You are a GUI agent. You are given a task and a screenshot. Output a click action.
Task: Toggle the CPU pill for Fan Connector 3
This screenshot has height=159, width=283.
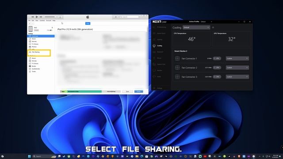[x=217, y=77]
